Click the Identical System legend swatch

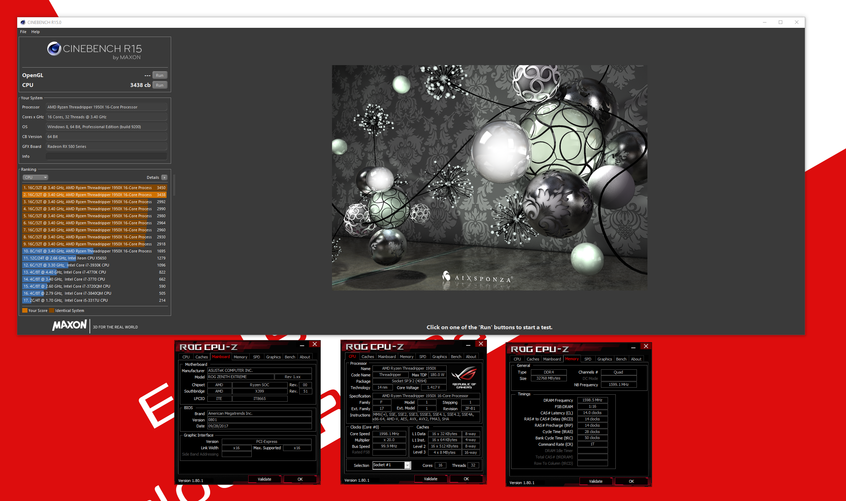click(52, 311)
